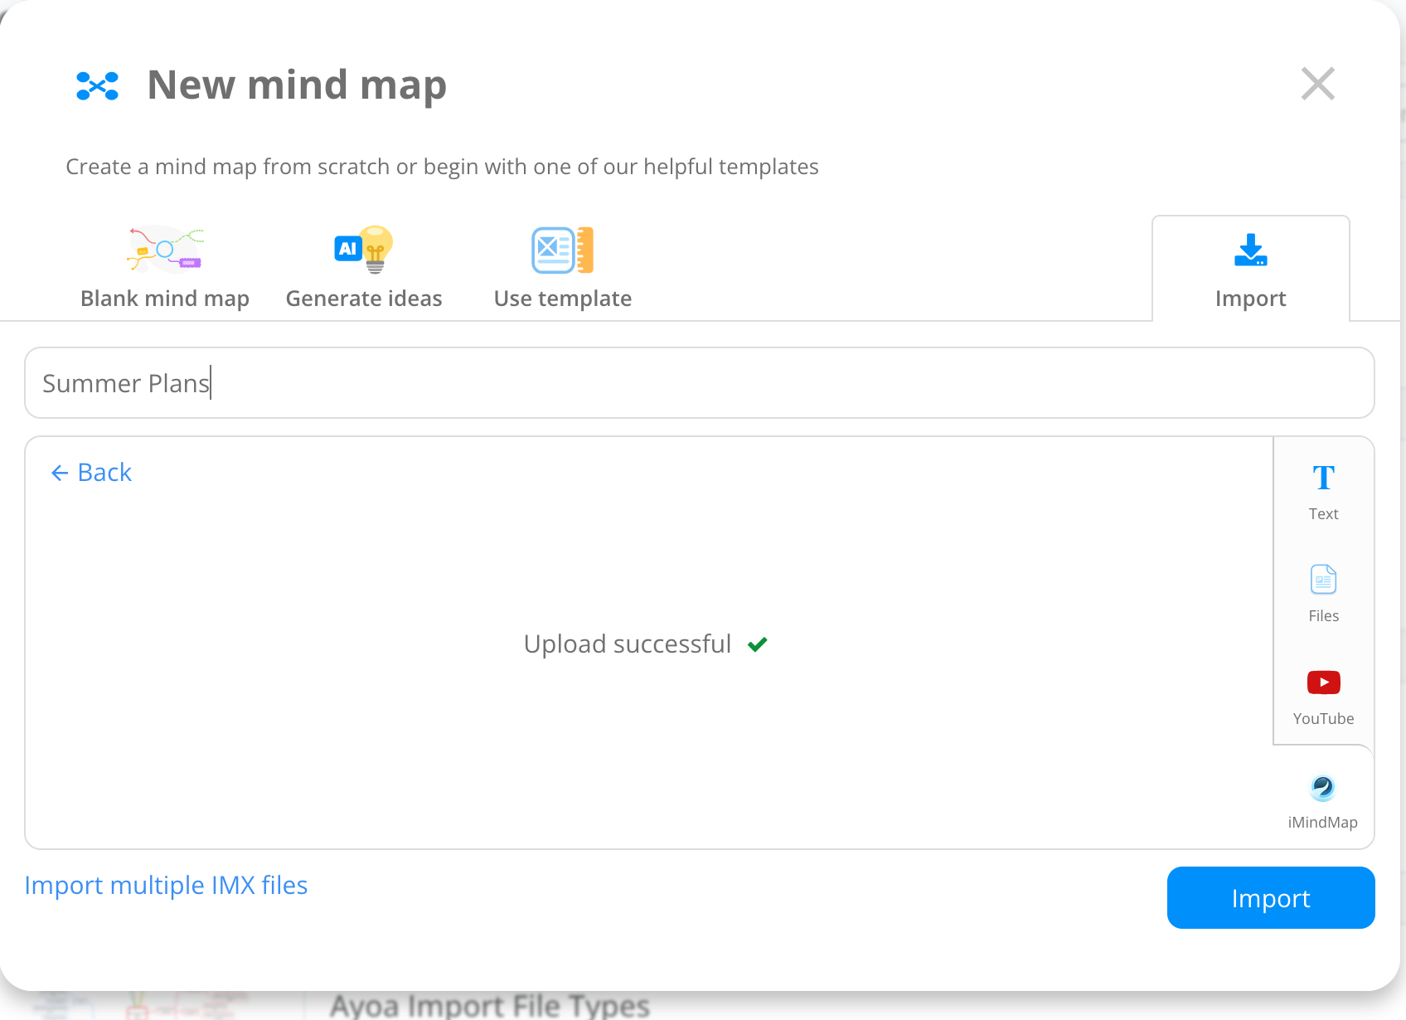Viewport: 1406px width, 1020px height.
Task: Click the green upload success checkmark
Action: tap(756, 644)
